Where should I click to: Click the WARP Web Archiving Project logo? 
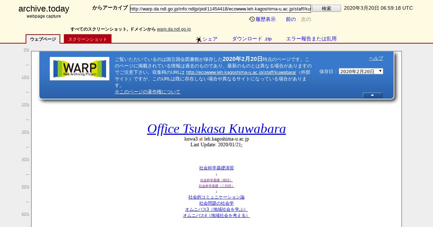[79, 68]
